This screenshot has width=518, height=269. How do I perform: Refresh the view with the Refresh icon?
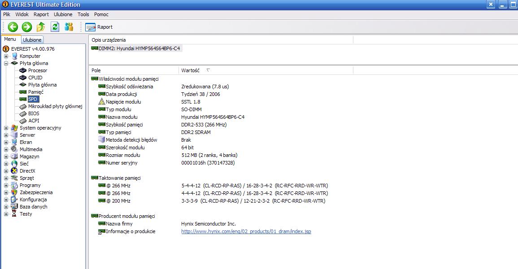tap(55, 27)
